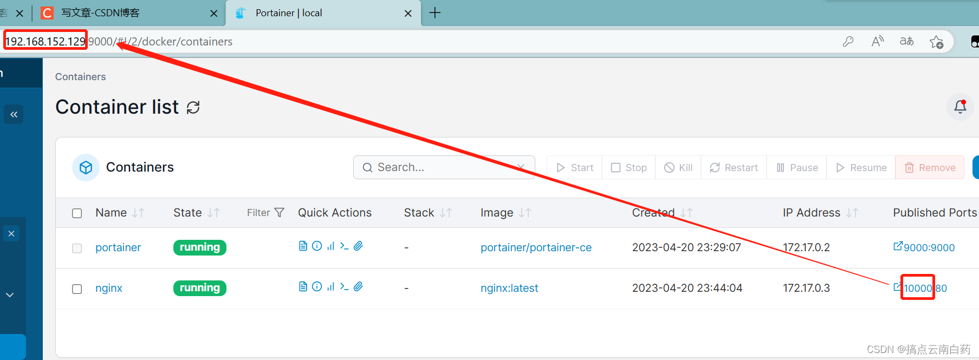Add page to favorites star icon
Image resolution: width=979 pixels, height=360 pixels.
tap(936, 42)
